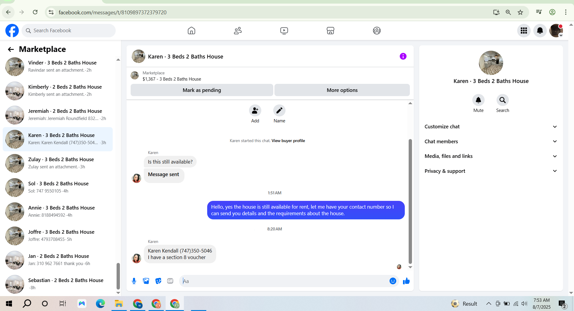Open the Home feed icon
Screen dimensions: 574x311
click(191, 30)
